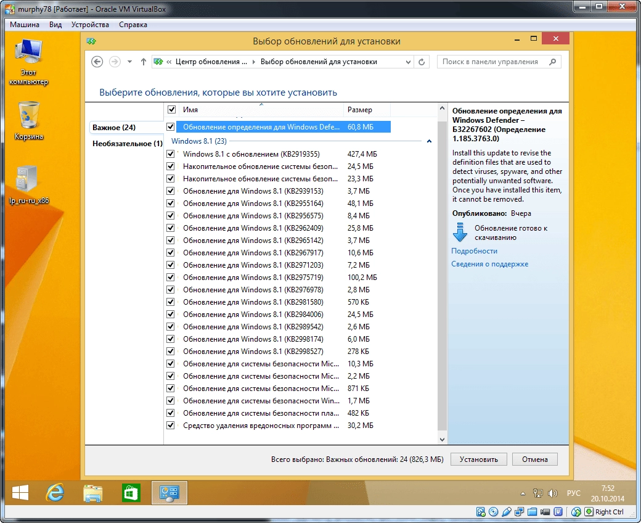
Task: Select the Обновление для Windows 8.1 (KB2971203) row
Action: click(279, 265)
